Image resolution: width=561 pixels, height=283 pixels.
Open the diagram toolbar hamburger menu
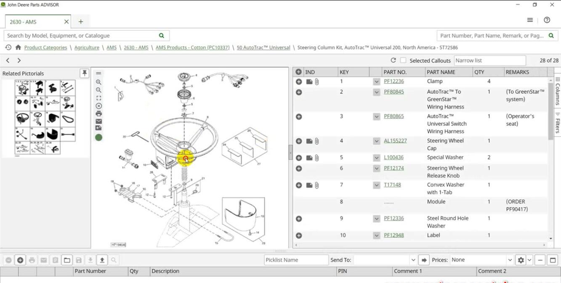98,73
